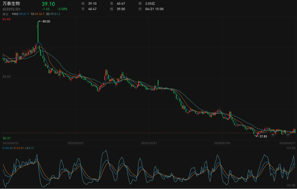Zoom out the chart with minus button
The image size is (297, 189).
click(288, 135)
